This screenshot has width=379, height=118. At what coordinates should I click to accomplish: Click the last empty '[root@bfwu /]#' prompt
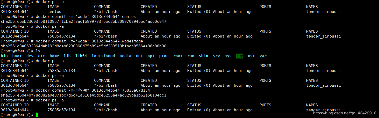17,115
